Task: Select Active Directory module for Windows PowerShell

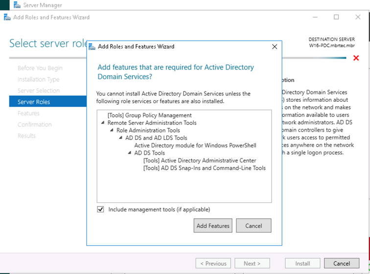Action: coord(195,145)
